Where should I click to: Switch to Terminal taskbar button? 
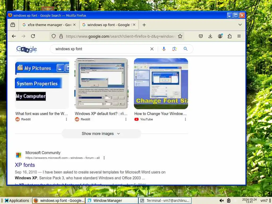(165, 201)
